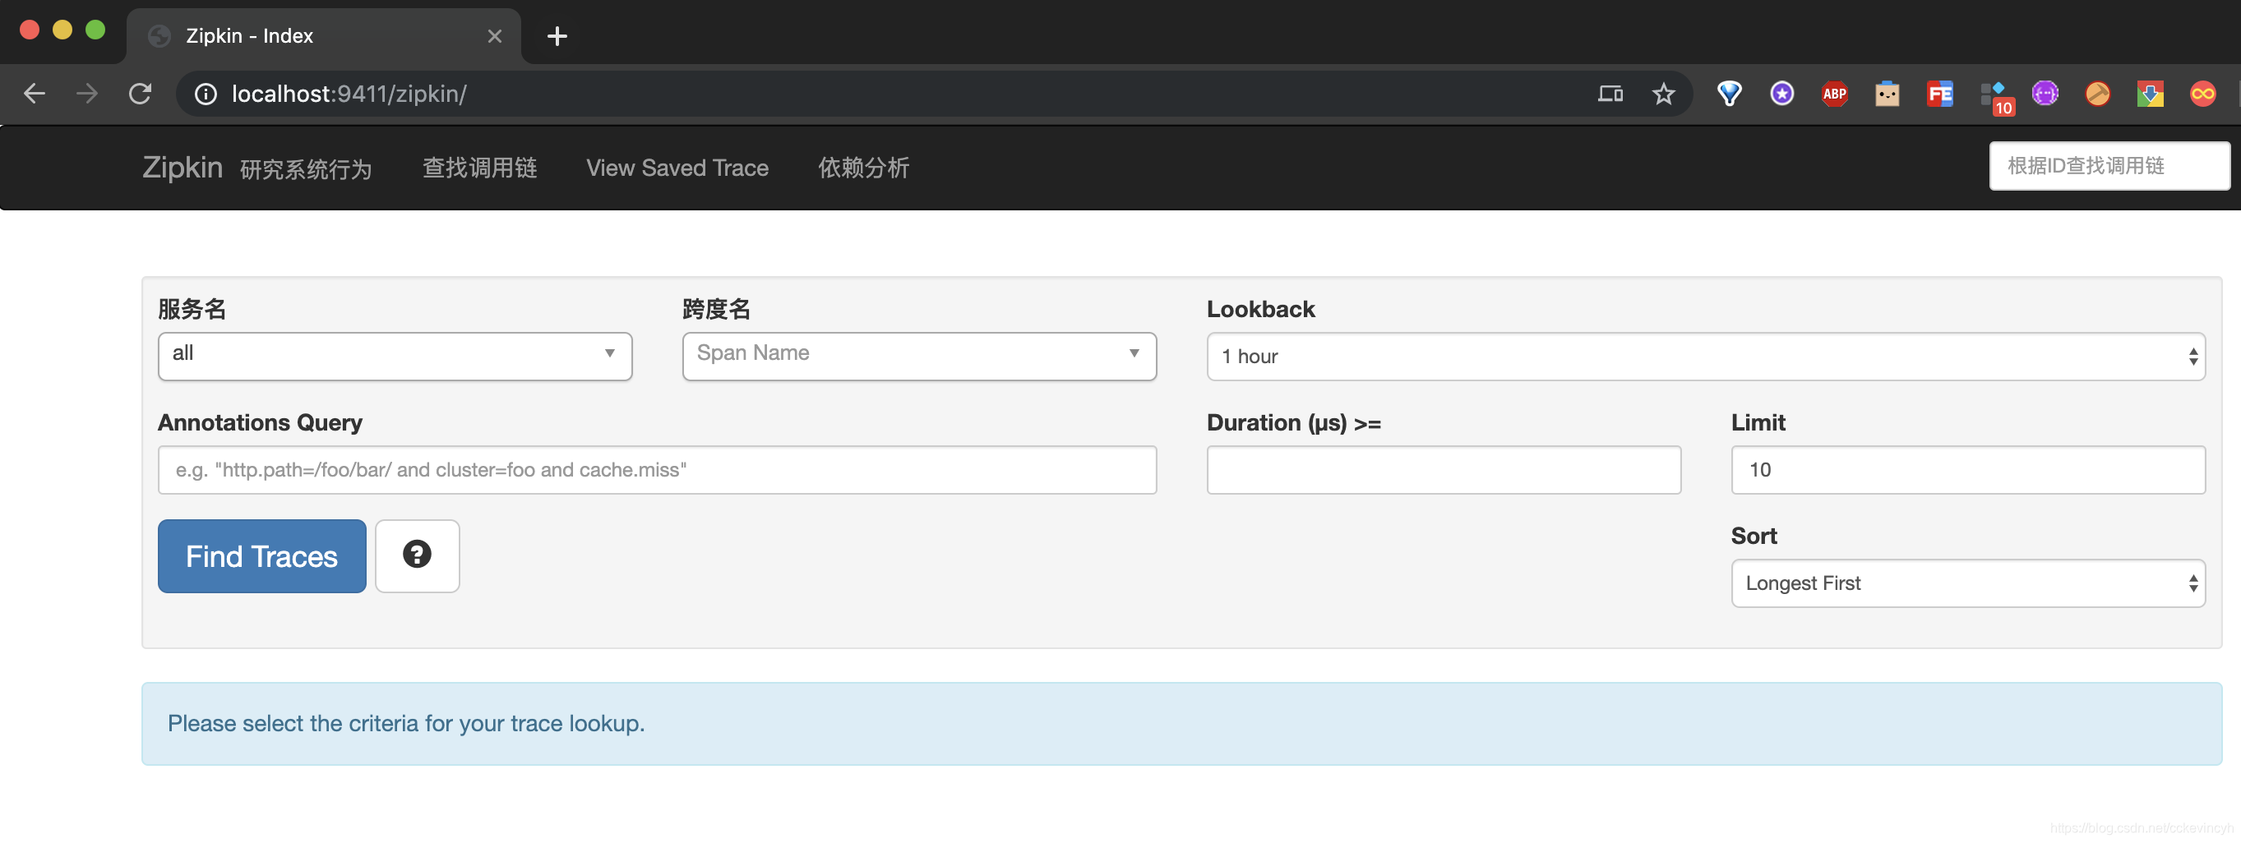This screenshot has height=843, width=2241.
Task: Open the AdBlock Plus extension
Action: click(x=1835, y=94)
